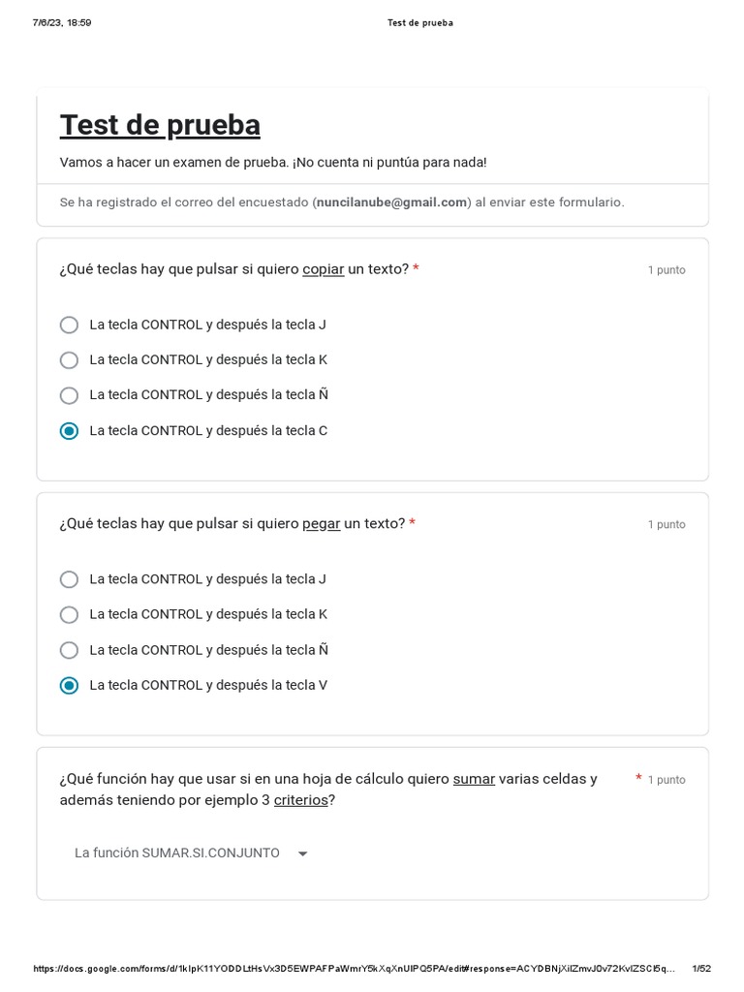Viewport: 744px width, 992px height.
Task: Click the underlined word 'criterios'
Action: [x=301, y=800]
